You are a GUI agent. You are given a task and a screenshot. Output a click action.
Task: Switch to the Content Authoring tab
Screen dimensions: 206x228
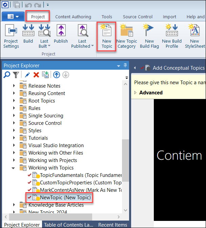point(73,17)
